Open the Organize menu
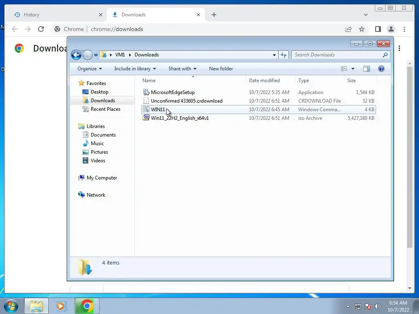Screen dimensions: 419x314 click(90, 69)
